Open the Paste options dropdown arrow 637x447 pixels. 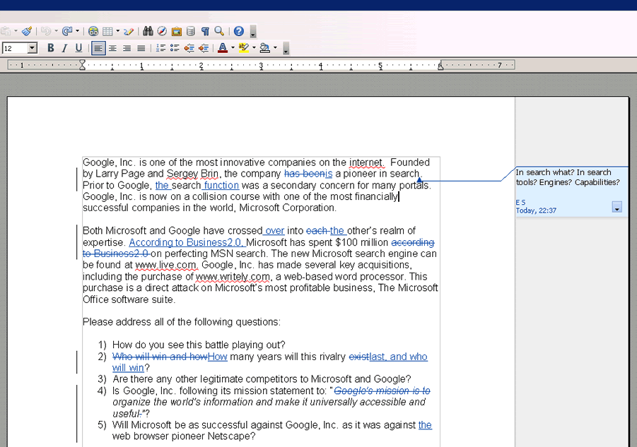16,31
